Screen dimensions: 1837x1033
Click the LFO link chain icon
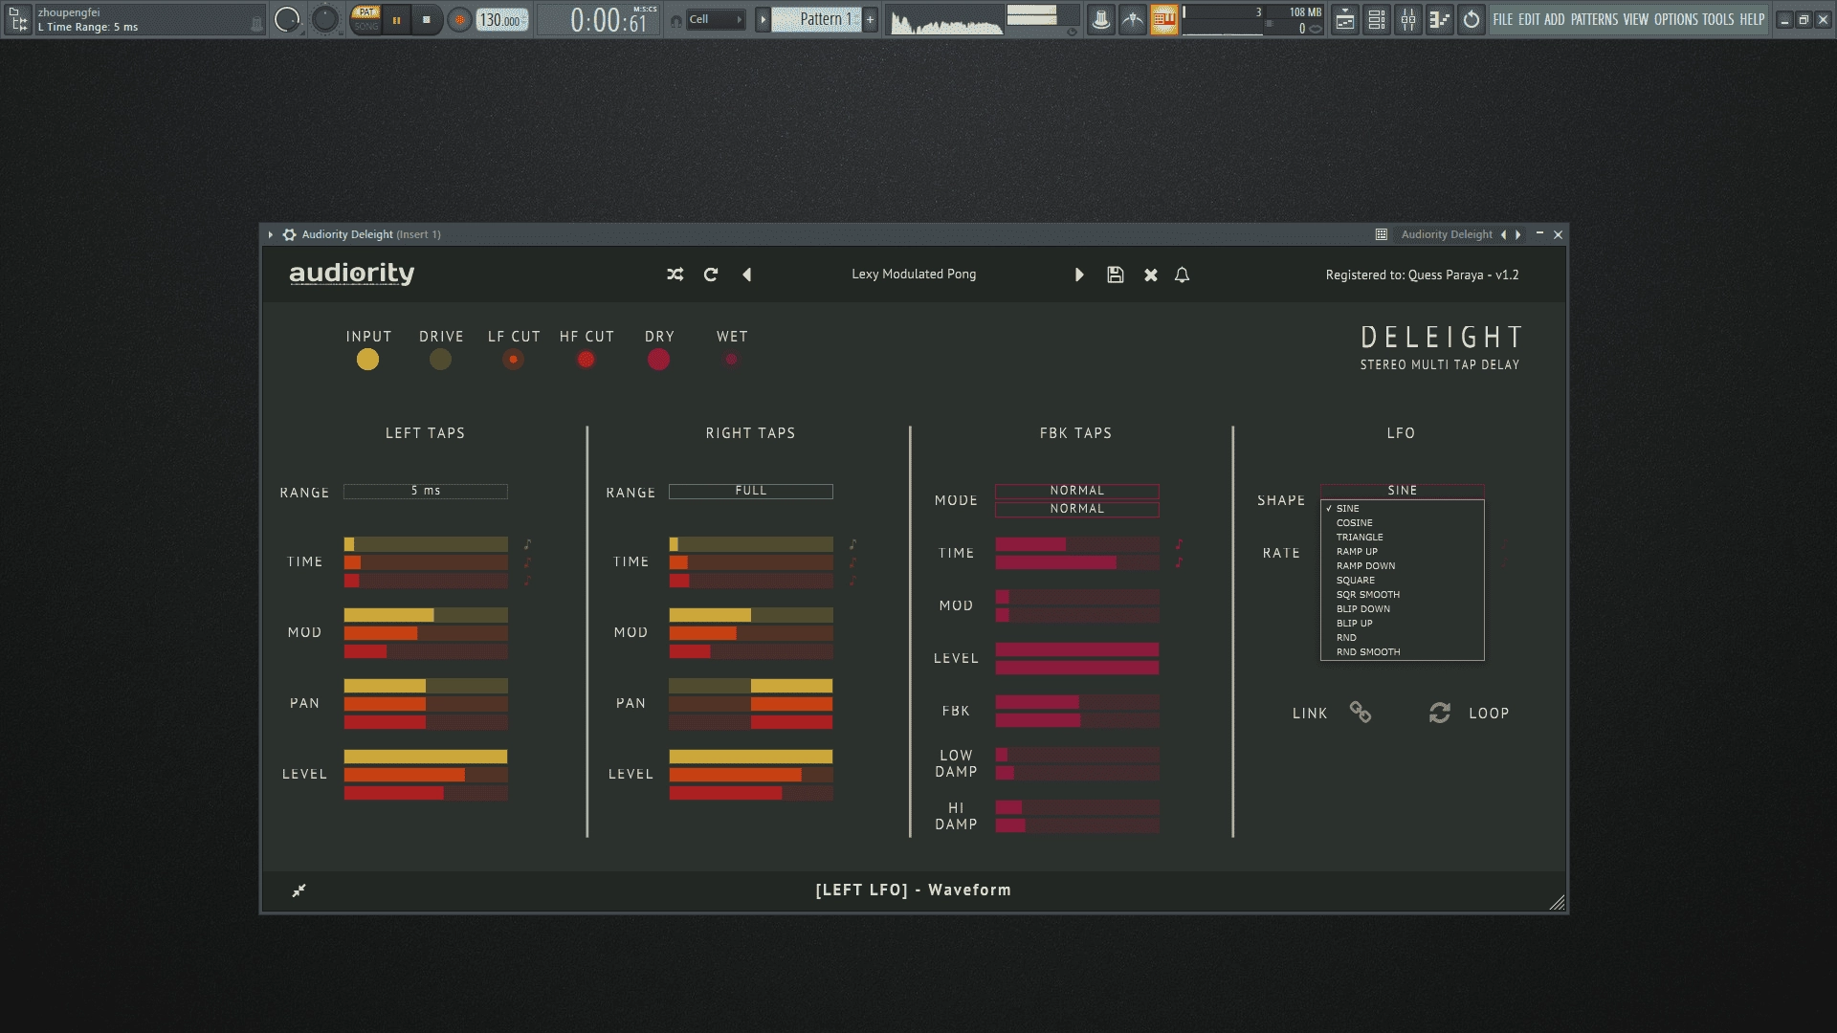[x=1361, y=713]
